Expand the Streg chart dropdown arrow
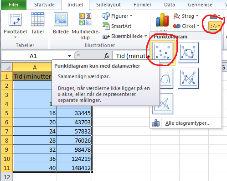The image size is (227, 181). point(197,16)
